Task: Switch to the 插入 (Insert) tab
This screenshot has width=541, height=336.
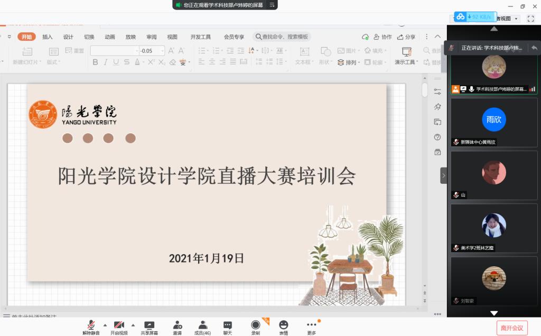Action: (x=48, y=37)
